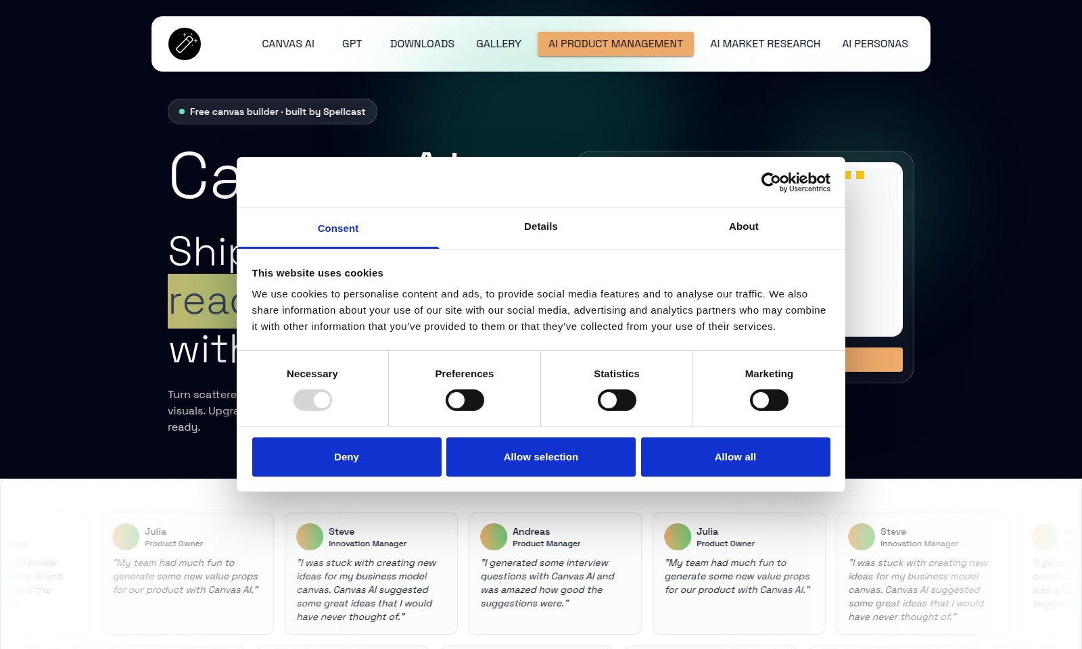The height and width of the screenshot is (649, 1082).
Task: Click the Allow all button
Action: pyautogui.click(x=736, y=457)
